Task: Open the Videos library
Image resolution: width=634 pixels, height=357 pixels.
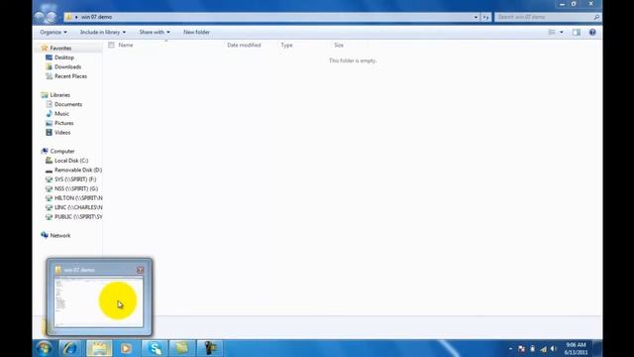Action: (62, 132)
